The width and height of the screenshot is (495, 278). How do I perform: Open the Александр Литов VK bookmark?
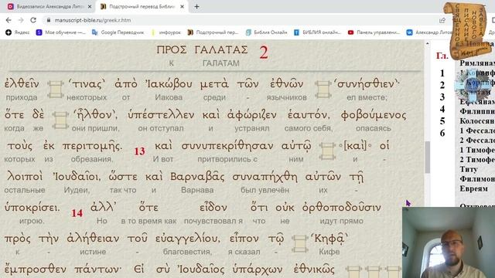(429, 32)
